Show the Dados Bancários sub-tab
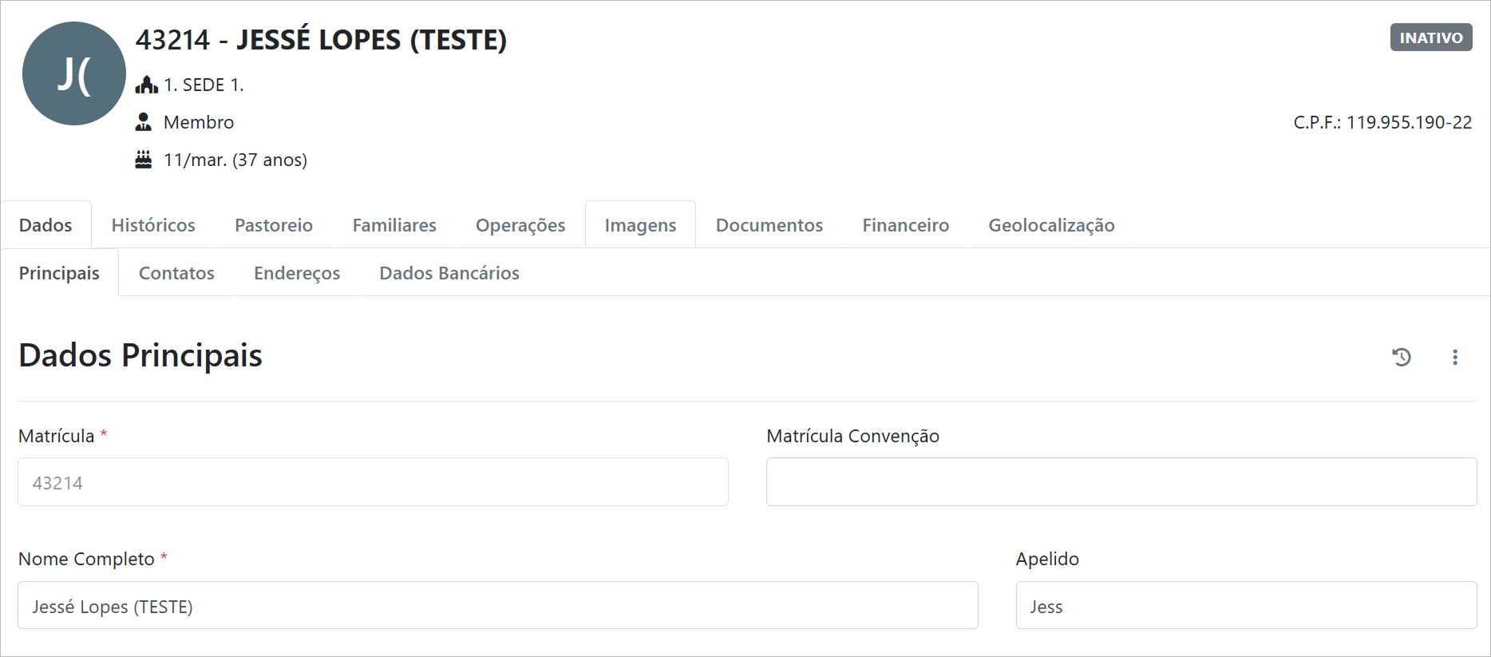The height and width of the screenshot is (657, 1491). tap(449, 273)
